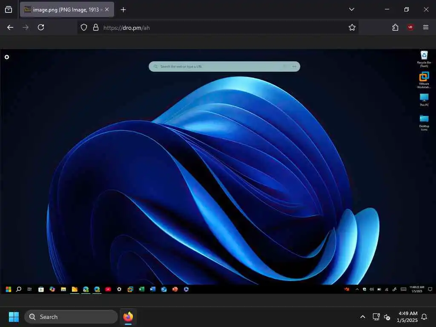Image resolution: width=436 pixels, height=327 pixels.
Task: Bookmark this page with the star
Action: pyautogui.click(x=352, y=27)
